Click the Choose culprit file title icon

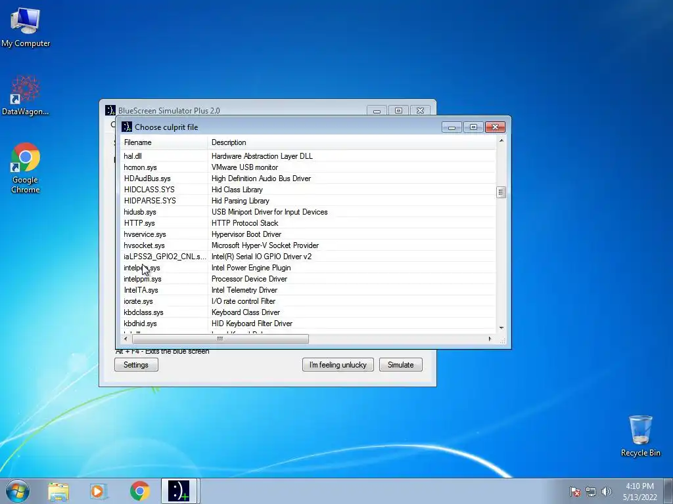(x=127, y=127)
